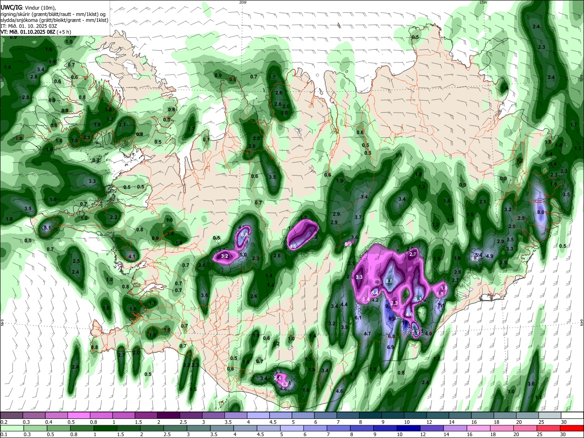Click the '0.1' label in the bottom legend row
This screenshot has width=584, height=438.
click(4, 435)
